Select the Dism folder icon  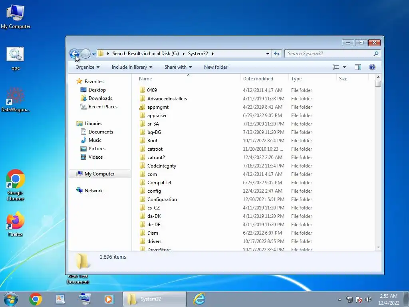pos(143,233)
